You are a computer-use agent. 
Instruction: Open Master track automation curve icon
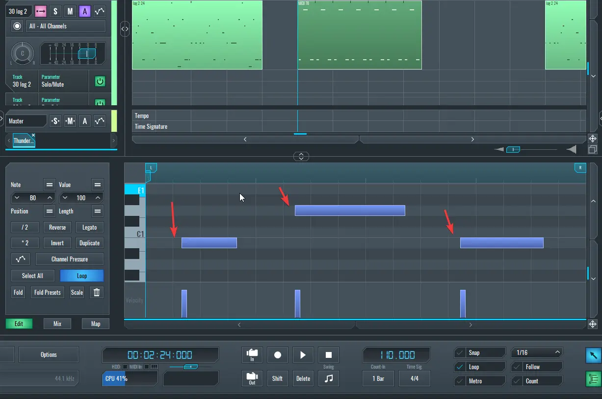pos(100,121)
